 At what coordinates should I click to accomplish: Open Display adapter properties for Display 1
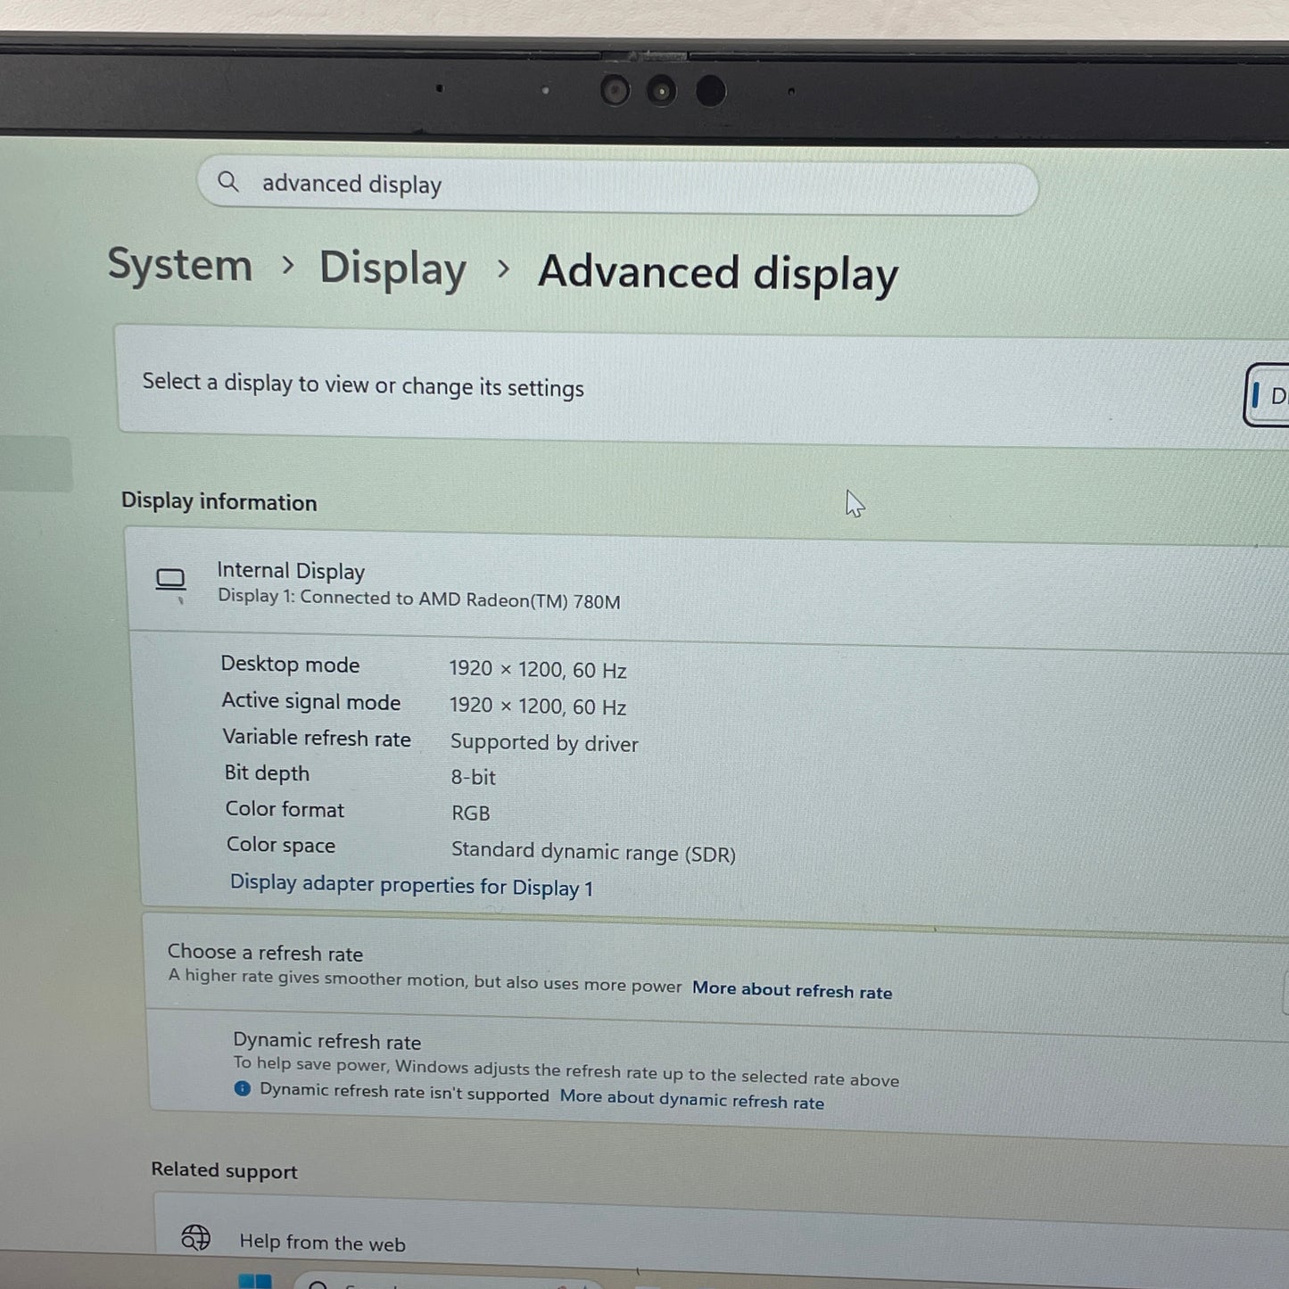[411, 886]
